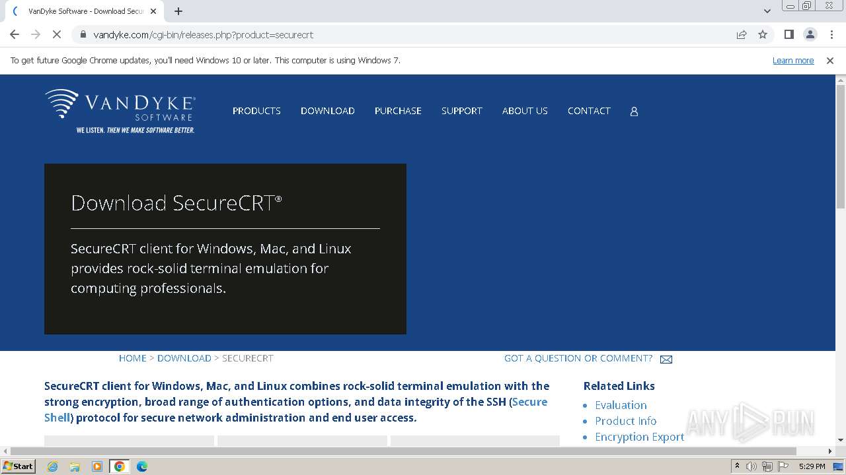Open the ABOUT US menu

coord(525,111)
